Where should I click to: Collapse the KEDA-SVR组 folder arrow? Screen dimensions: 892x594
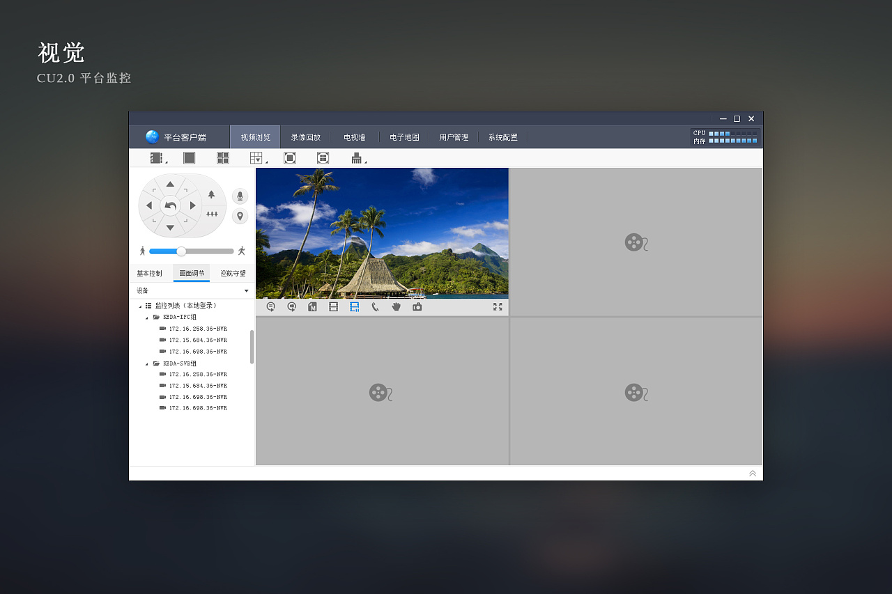tap(147, 364)
